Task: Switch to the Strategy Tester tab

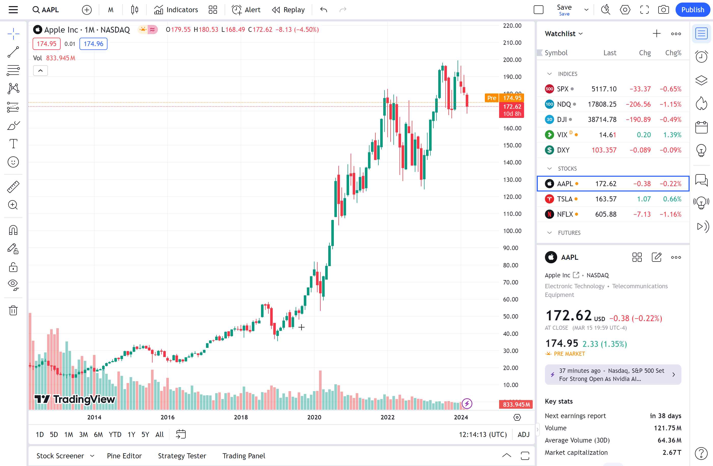Action: [182, 456]
